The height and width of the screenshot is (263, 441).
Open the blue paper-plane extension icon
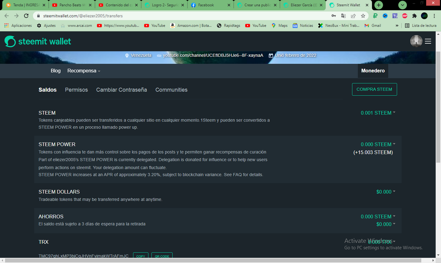385,16
